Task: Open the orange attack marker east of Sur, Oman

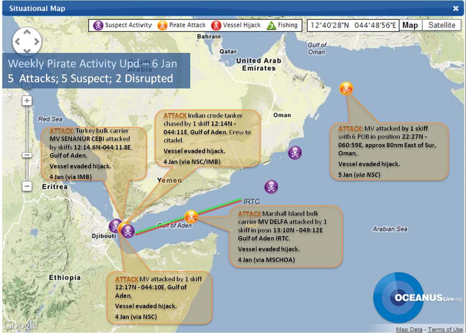Action: (x=346, y=88)
